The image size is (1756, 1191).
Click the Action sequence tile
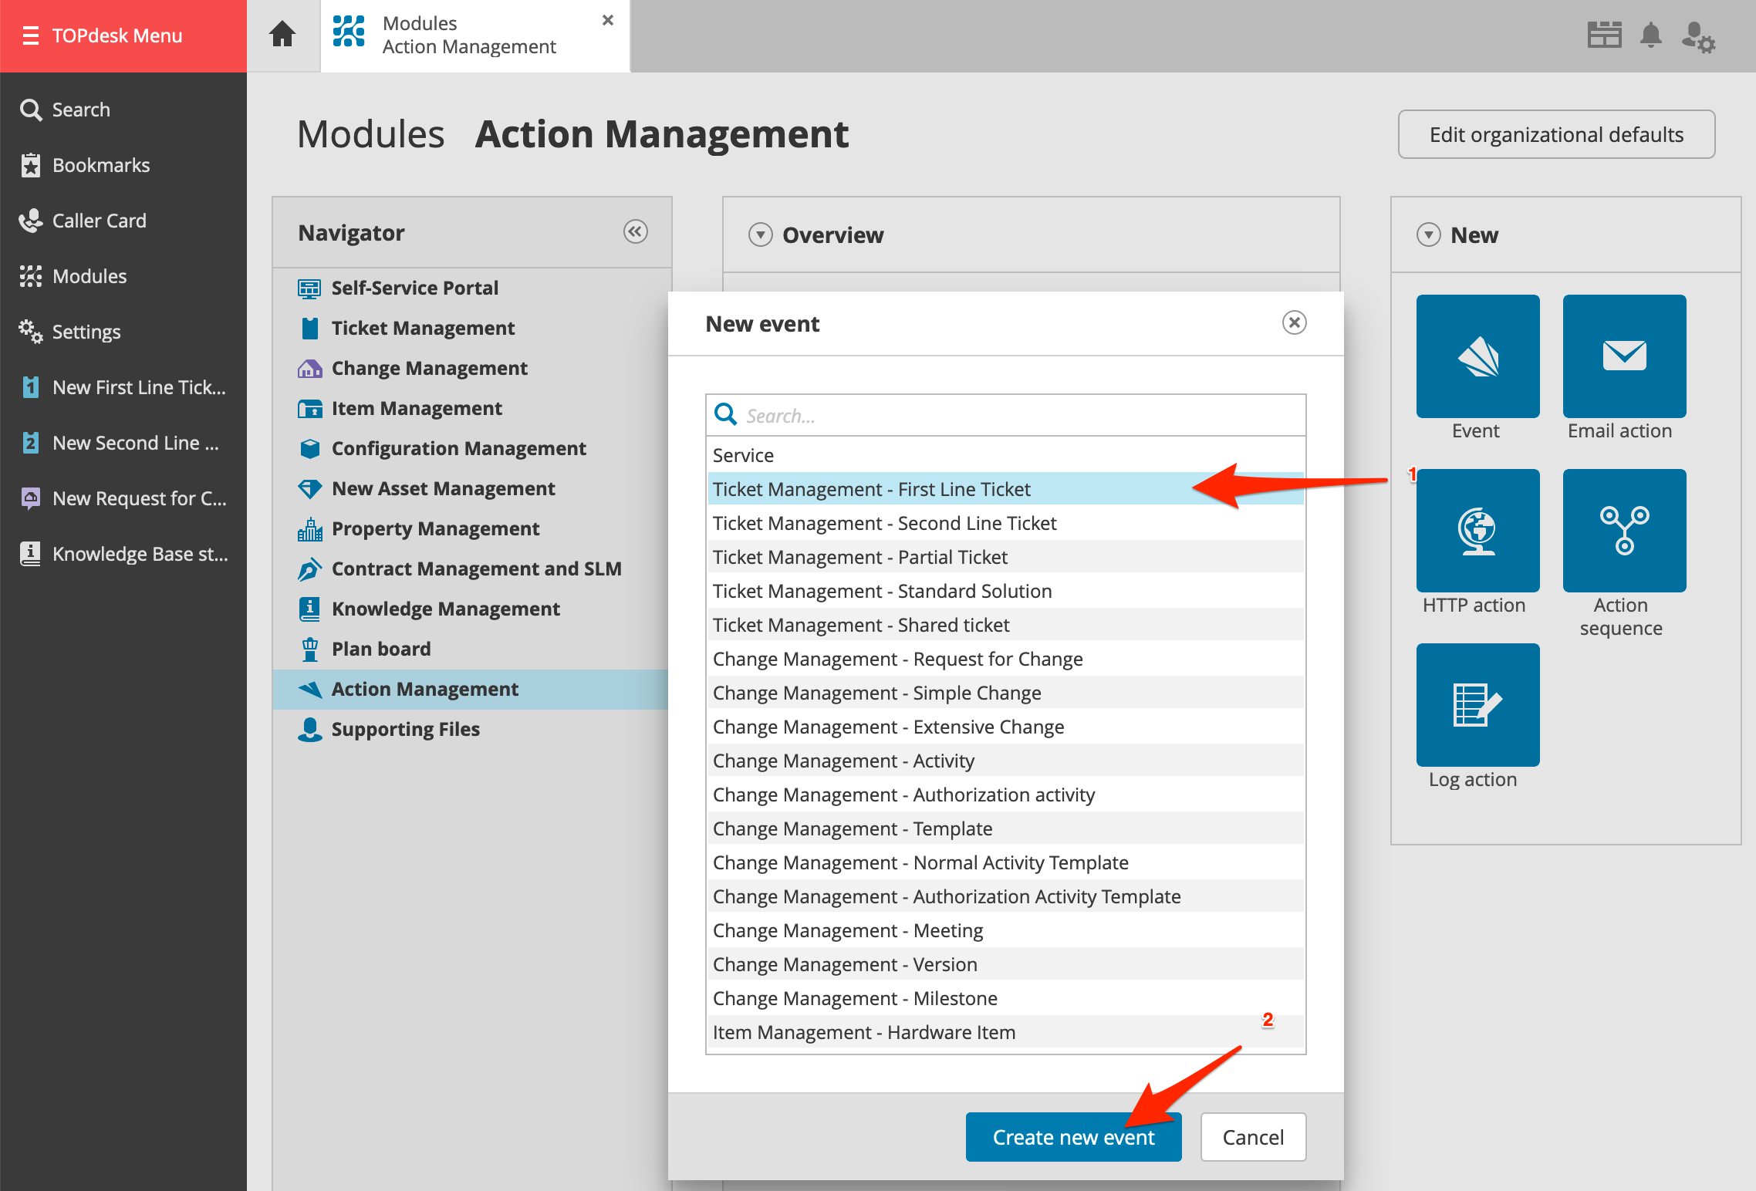[x=1624, y=531]
